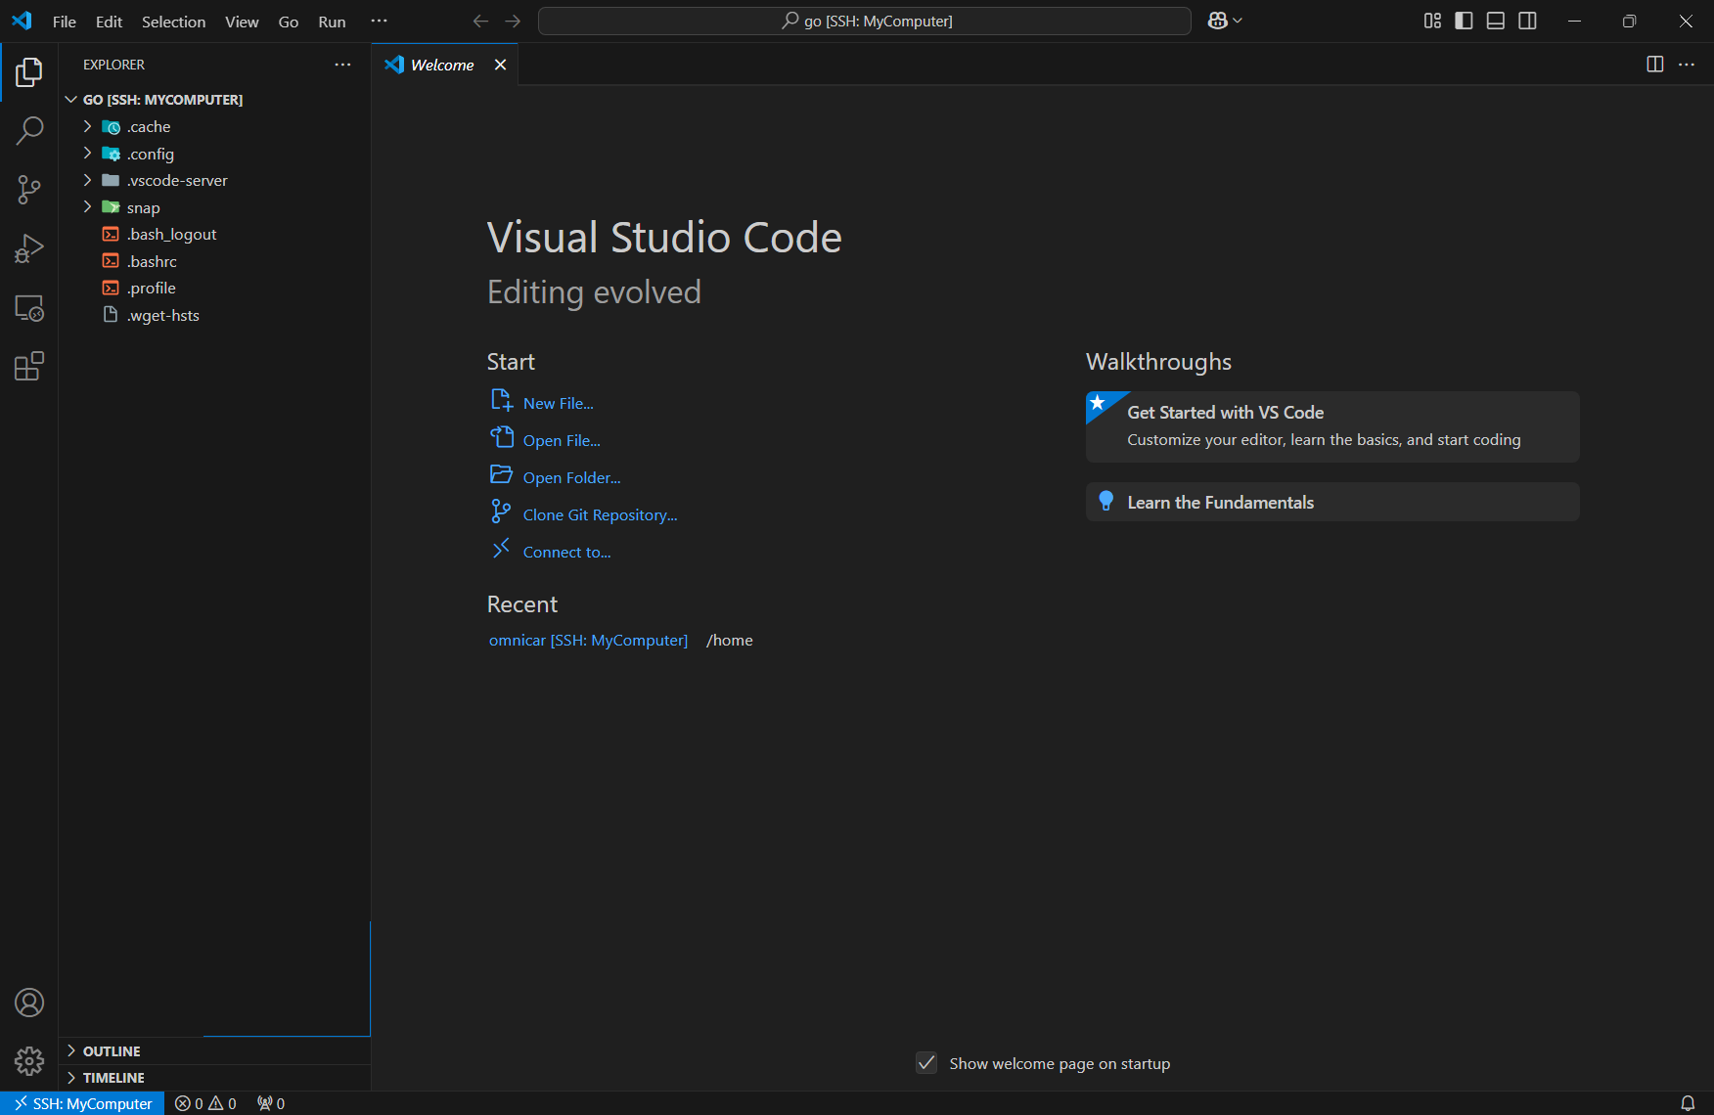Open the Selection menu
The height and width of the screenshot is (1115, 1714).
click(173, 22)
